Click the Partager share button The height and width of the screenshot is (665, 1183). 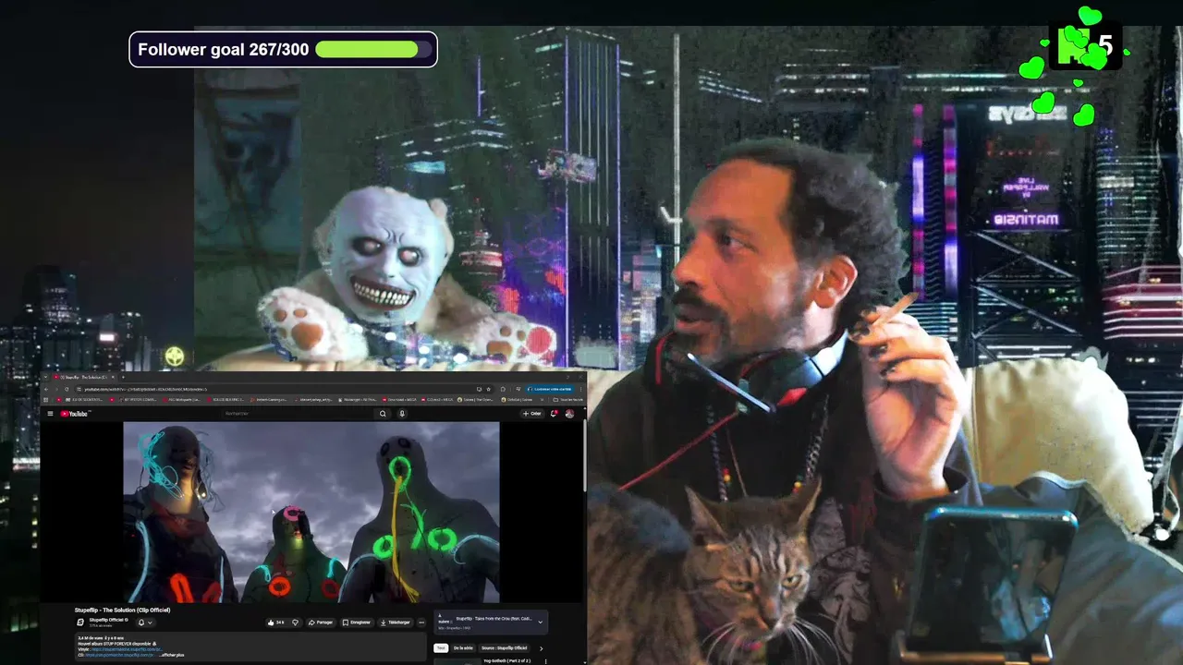point(321,623)
